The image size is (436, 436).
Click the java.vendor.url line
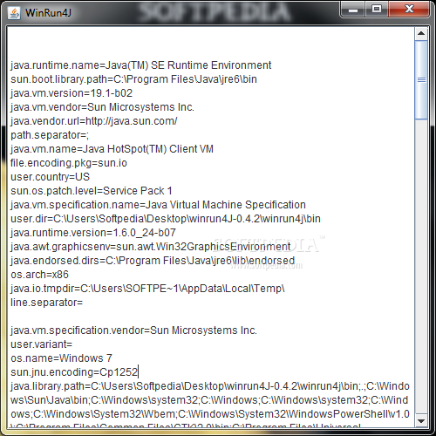(x=94, y=121)
